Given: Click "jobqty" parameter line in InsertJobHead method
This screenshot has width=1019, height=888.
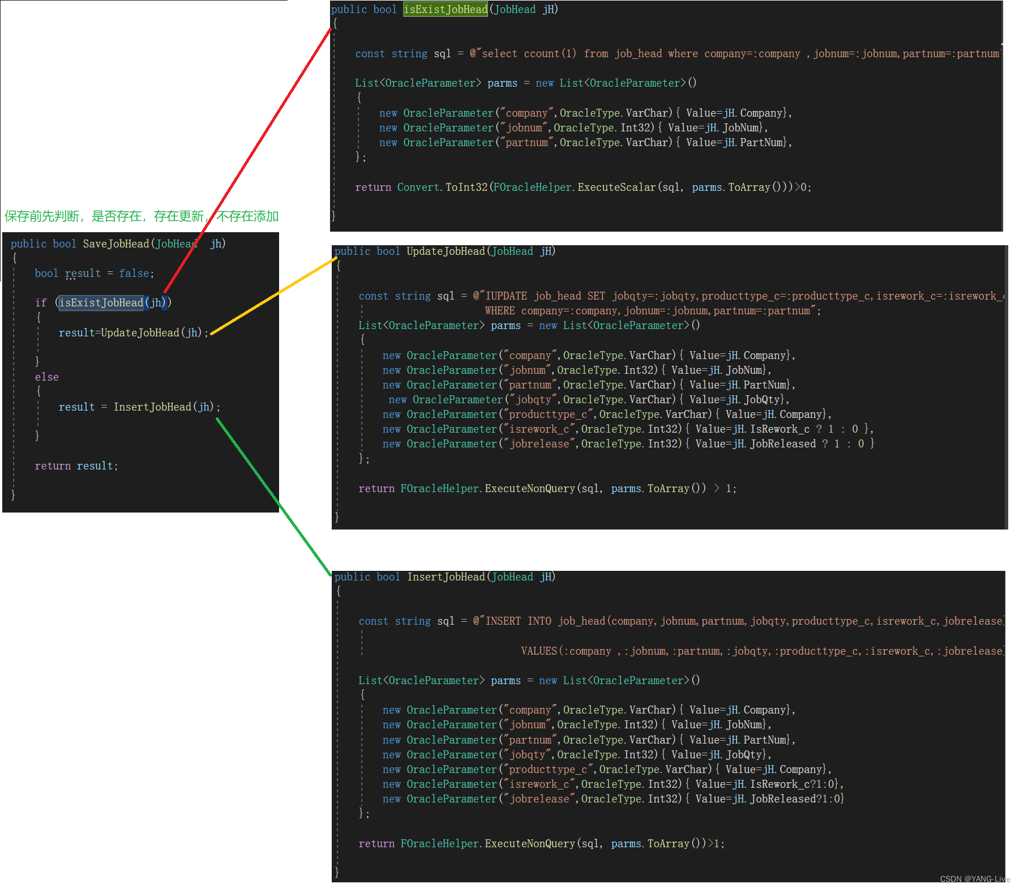Looking at the screenshot, I should [x=577, y=755].
